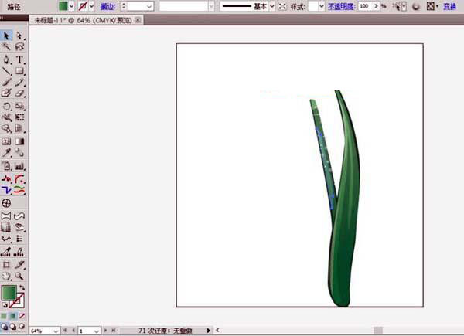464x336 pixels.
Task: Choose the Symbol Sprayer tool
Action: pos(6,165)
